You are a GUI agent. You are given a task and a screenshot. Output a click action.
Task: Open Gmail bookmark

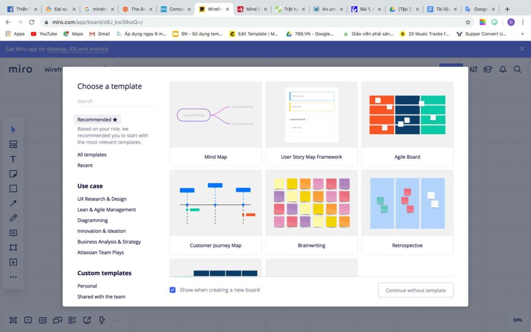coord(100,34)
